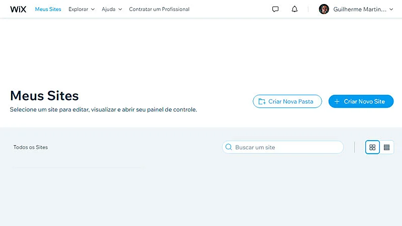Click the user profile avatar
Viewport: 402px width, 226px height.
324,9
